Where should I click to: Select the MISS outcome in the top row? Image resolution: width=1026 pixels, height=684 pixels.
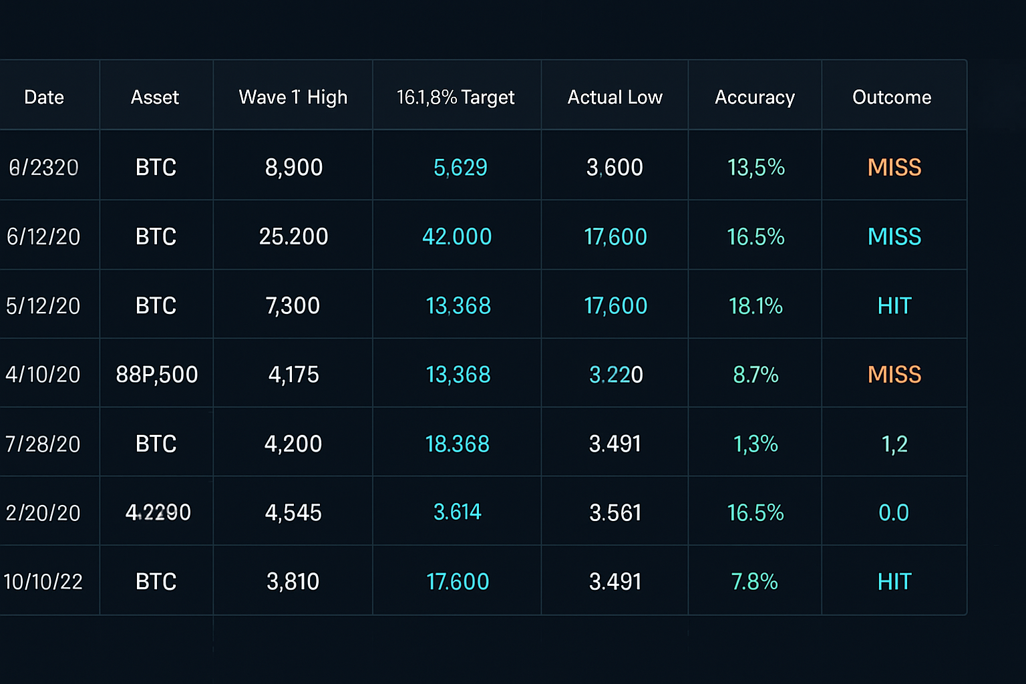click(894, 167)
